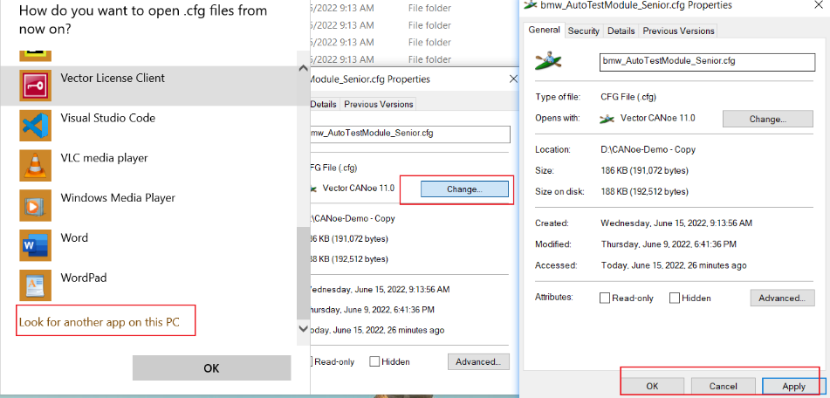Toggle Read-only checkbox in right Properties window
830x398 pixels.
(x=605, y=298)
